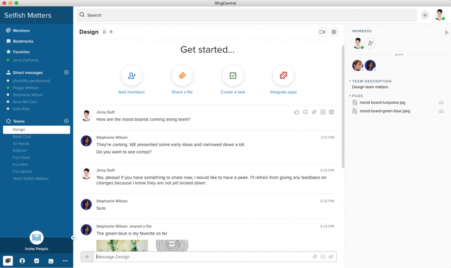Like Jinny Duff's first message

point(296,112)
